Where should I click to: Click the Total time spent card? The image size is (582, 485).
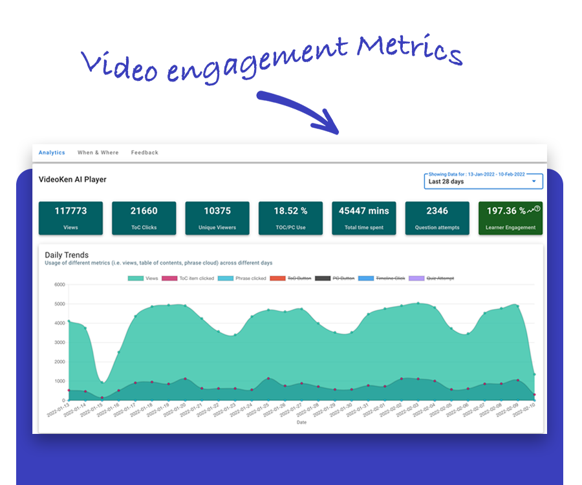coord(364,218)
